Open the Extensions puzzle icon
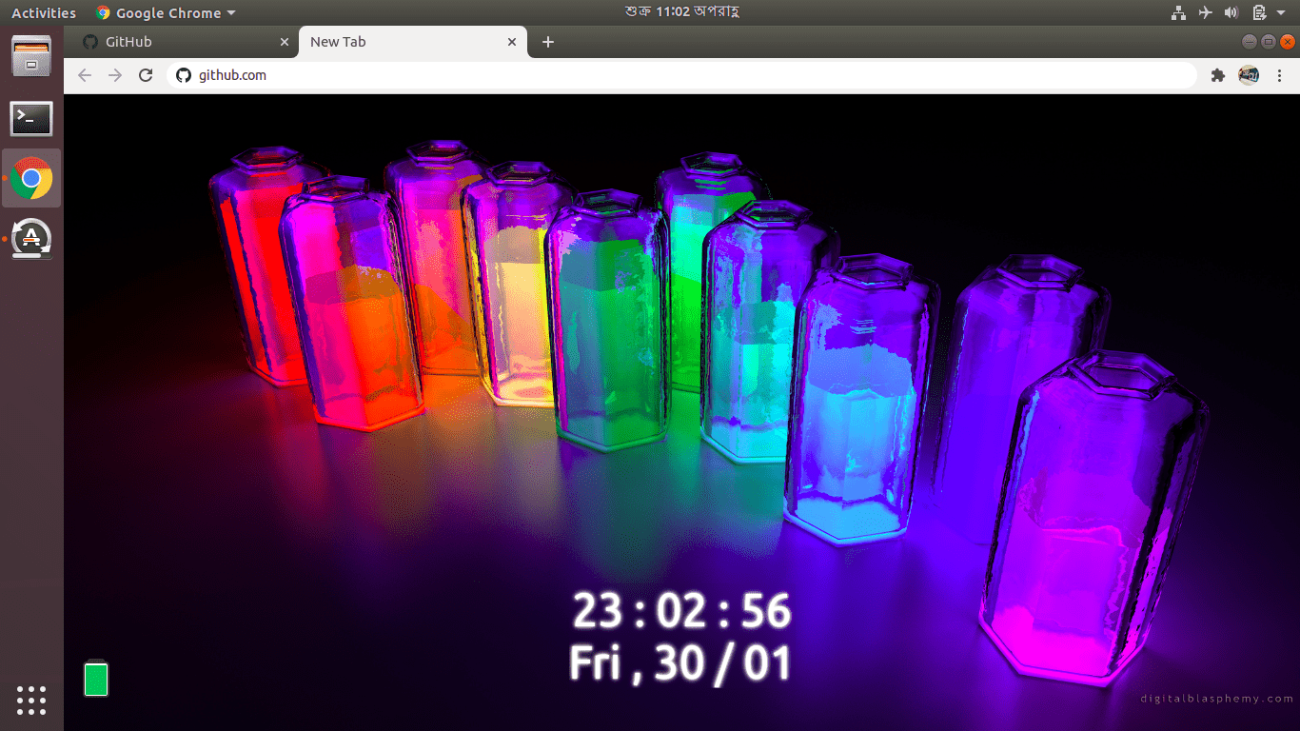This screenshot has width=1300, height=731. (1217, 75)
